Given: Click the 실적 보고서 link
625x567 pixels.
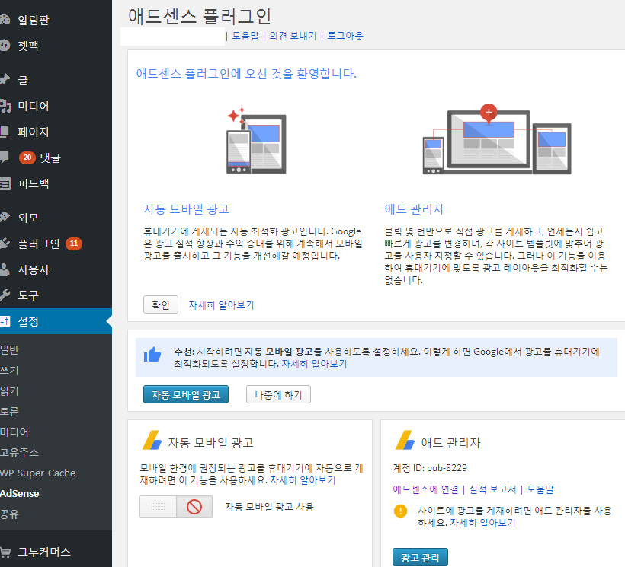Looking at the screenshot, I should pos(492,489).
